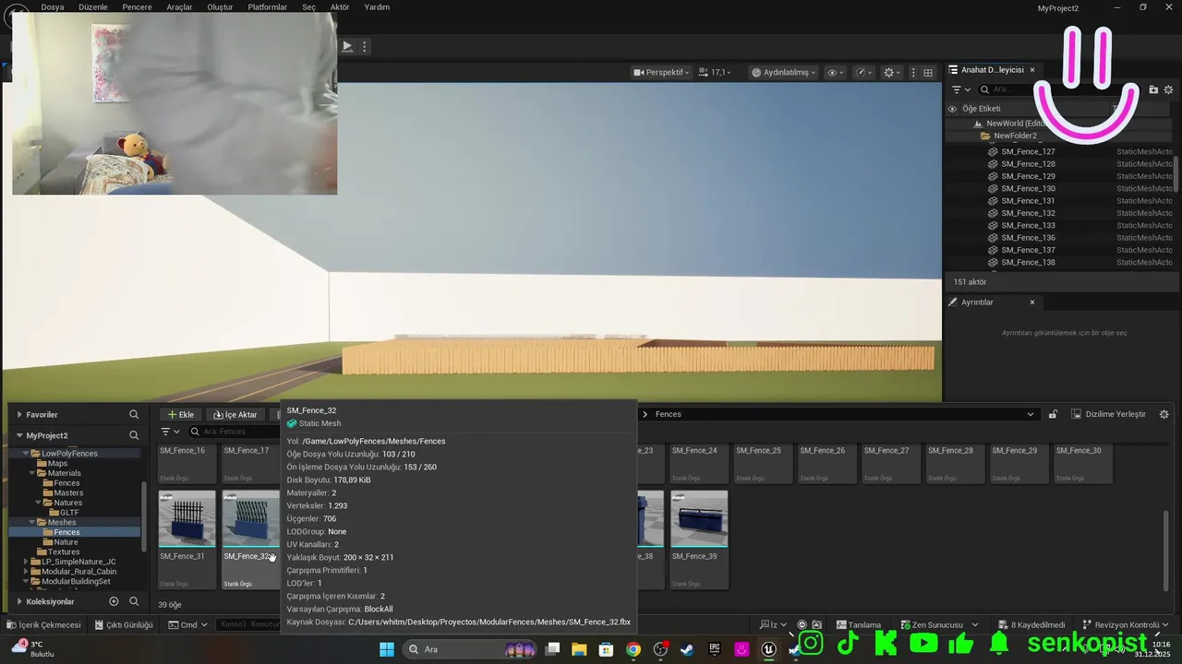Toggle content browser lock icon
The image size is (1182, 664).
(x=1053, y=415)
